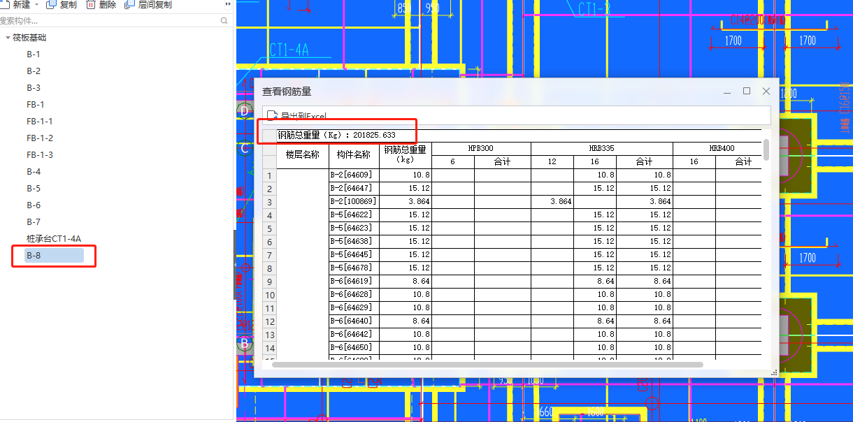Expand the toolbar overflow double-arrow
853x422 pixels.
coord(228,4)
